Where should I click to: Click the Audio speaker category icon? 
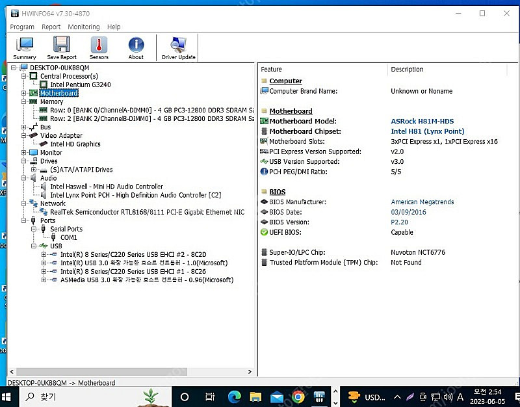[x=33, y=178]
